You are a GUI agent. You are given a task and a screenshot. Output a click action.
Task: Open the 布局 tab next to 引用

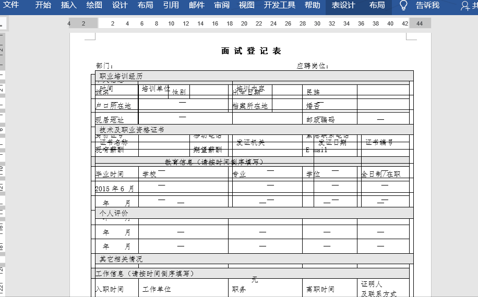(146, 6)
